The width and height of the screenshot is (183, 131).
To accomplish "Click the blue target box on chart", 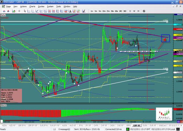I will 165,38.
